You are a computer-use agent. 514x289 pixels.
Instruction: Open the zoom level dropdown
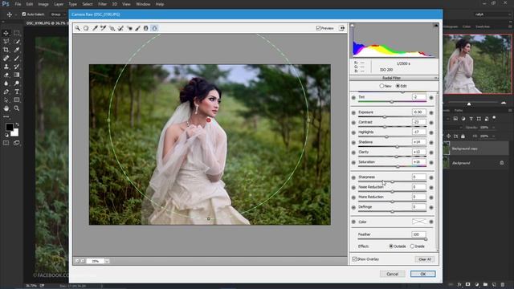107,261
